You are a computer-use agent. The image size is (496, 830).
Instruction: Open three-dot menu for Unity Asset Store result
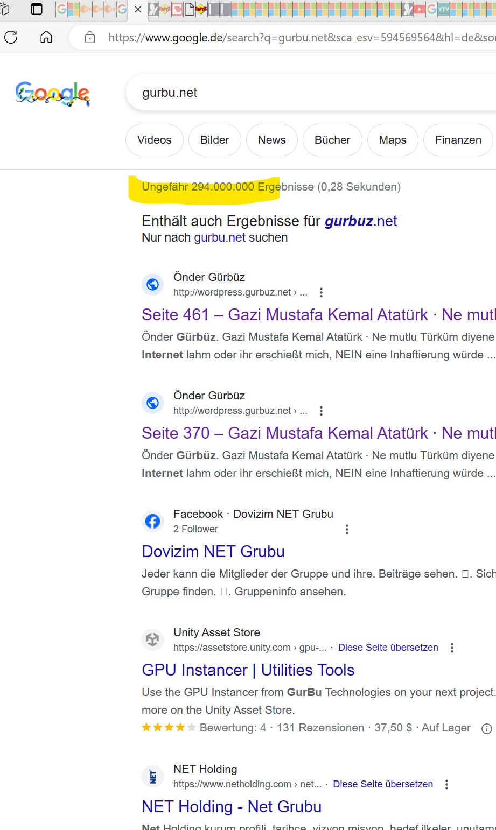452,648
